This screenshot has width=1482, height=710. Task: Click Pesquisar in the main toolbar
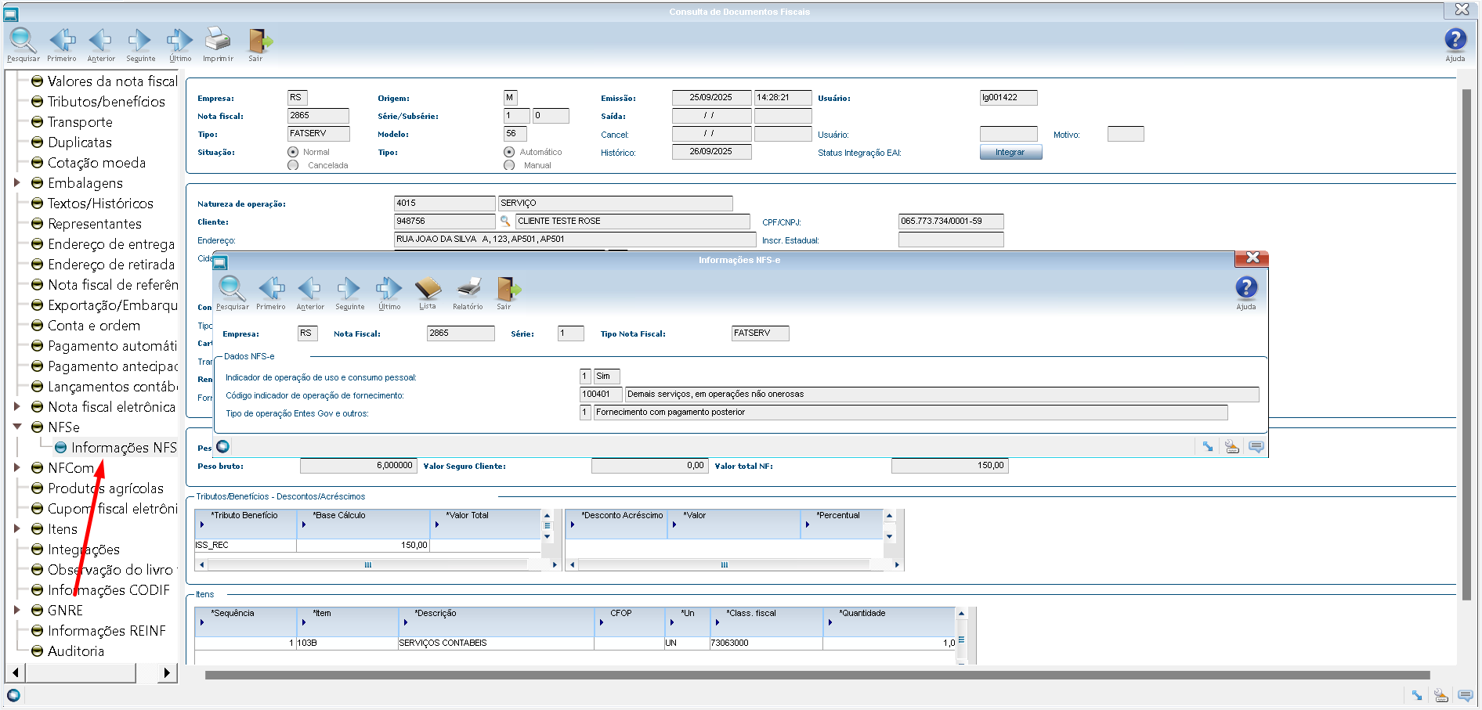coord(22,45)
